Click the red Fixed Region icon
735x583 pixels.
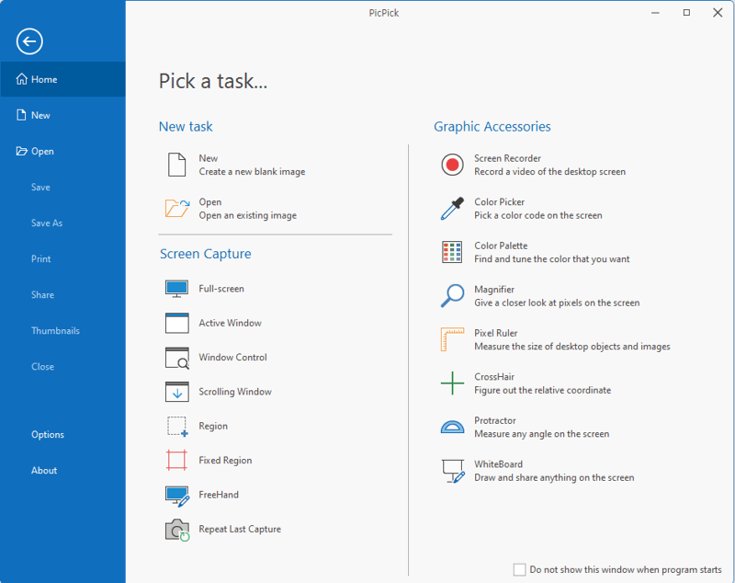coord(176,460)
